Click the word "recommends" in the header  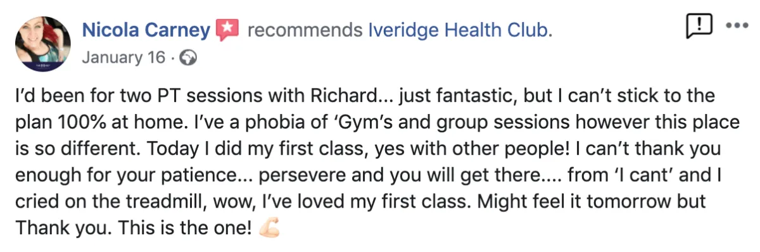click(x=305, y=30)
